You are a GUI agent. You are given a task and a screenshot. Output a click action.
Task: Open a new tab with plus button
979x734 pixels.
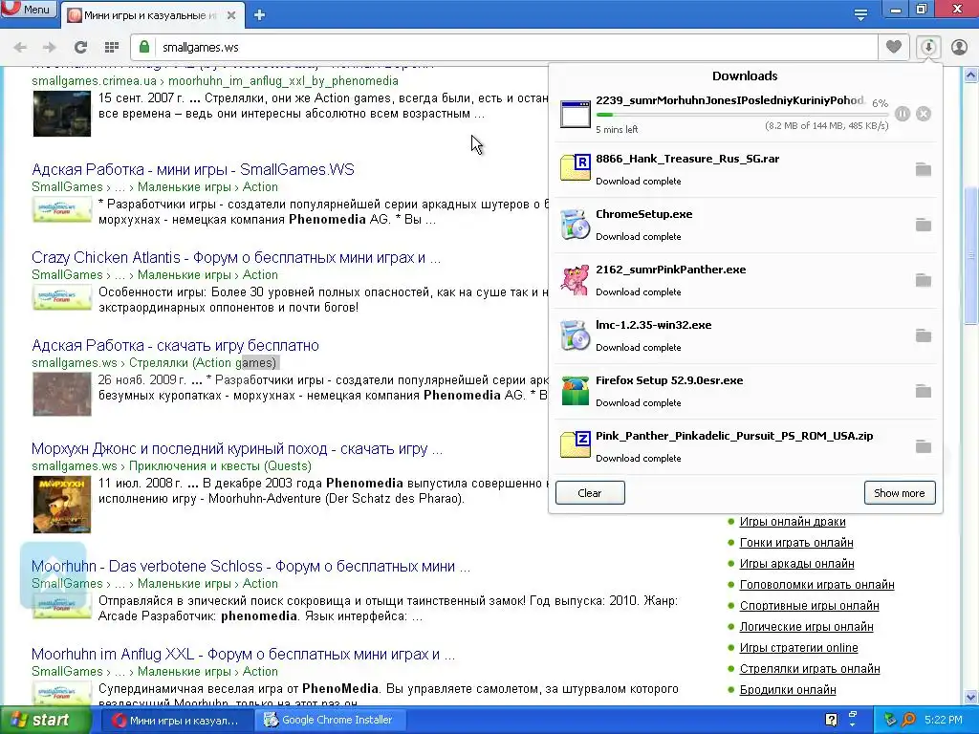tap(260, 15)
